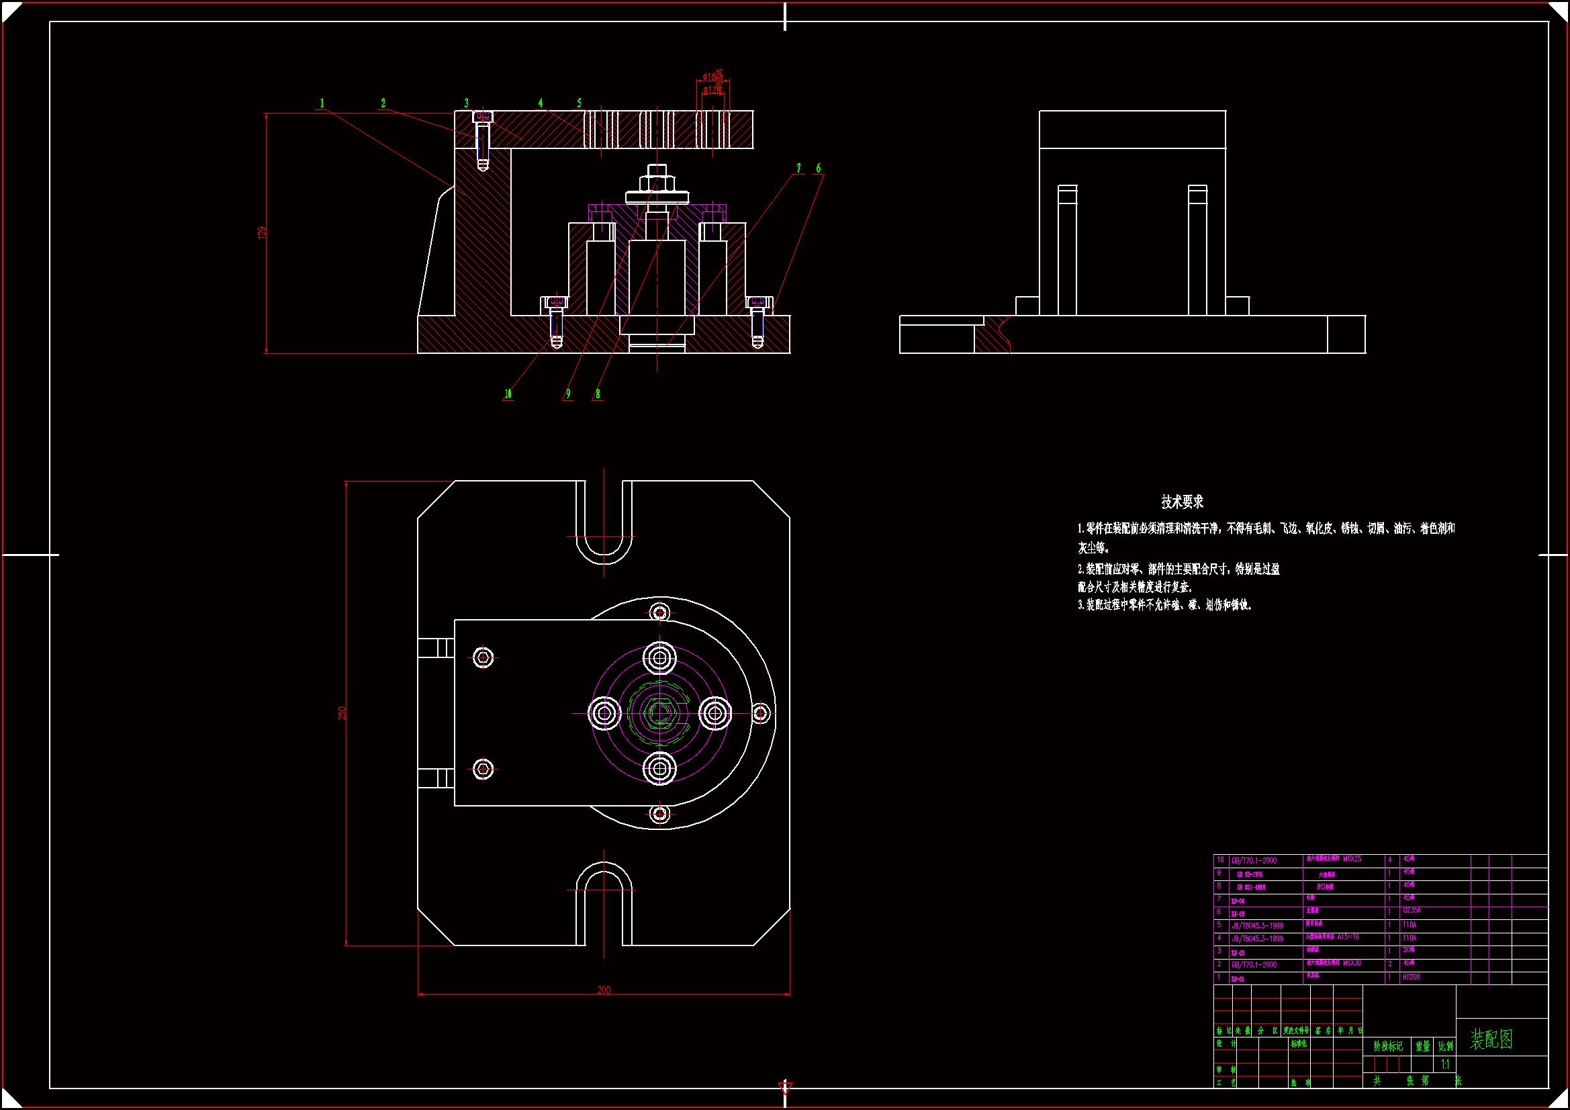Select part balloon number 6
This screenshot has height=1110, width=1570.
818,169
